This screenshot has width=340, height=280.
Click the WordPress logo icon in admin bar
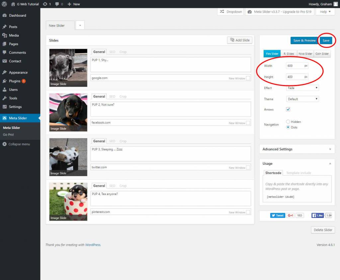[4, 4]
